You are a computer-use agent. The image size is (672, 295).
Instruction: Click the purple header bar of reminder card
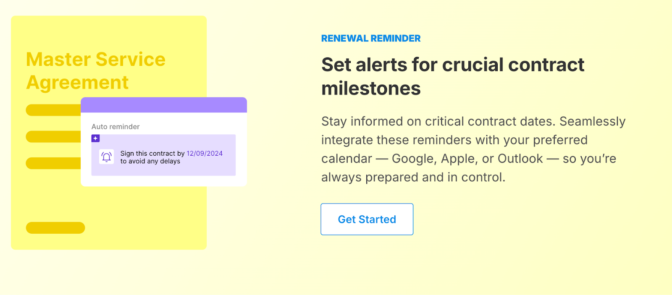(x=164, y=104)
